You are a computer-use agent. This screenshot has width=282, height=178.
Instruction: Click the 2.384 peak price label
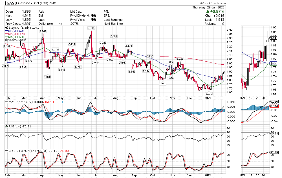point(91,28)
